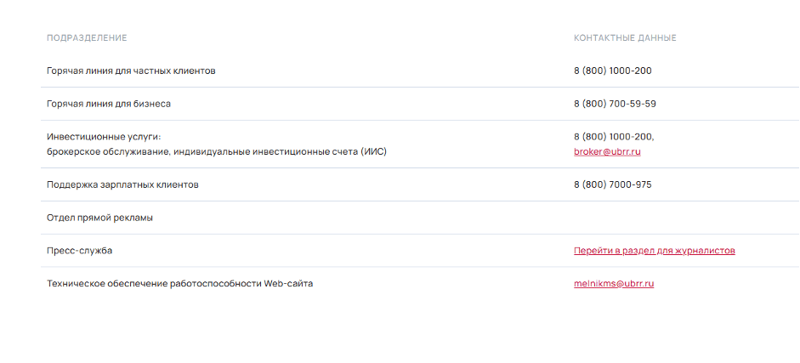Click the investment services phone number above broker email
Screen dimensions: 800x363
click(x=614, y=136)
